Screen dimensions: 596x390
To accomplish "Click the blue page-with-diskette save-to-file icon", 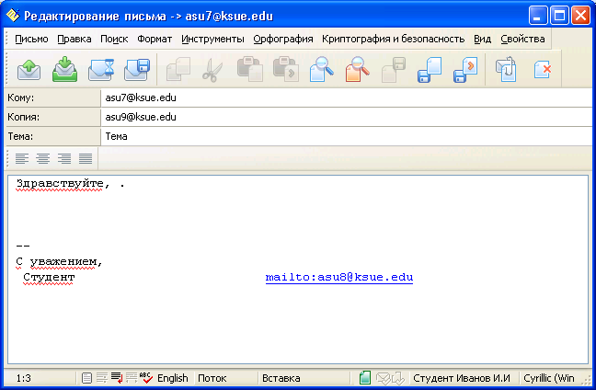I will pyautogui.click(x=430, y=70).
